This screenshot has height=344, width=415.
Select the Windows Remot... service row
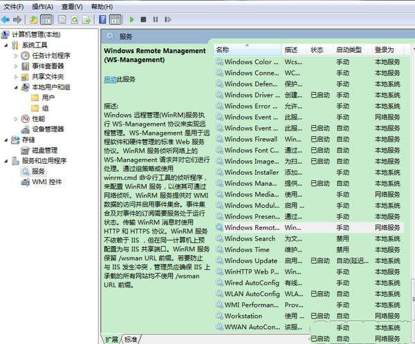point(310,228)
